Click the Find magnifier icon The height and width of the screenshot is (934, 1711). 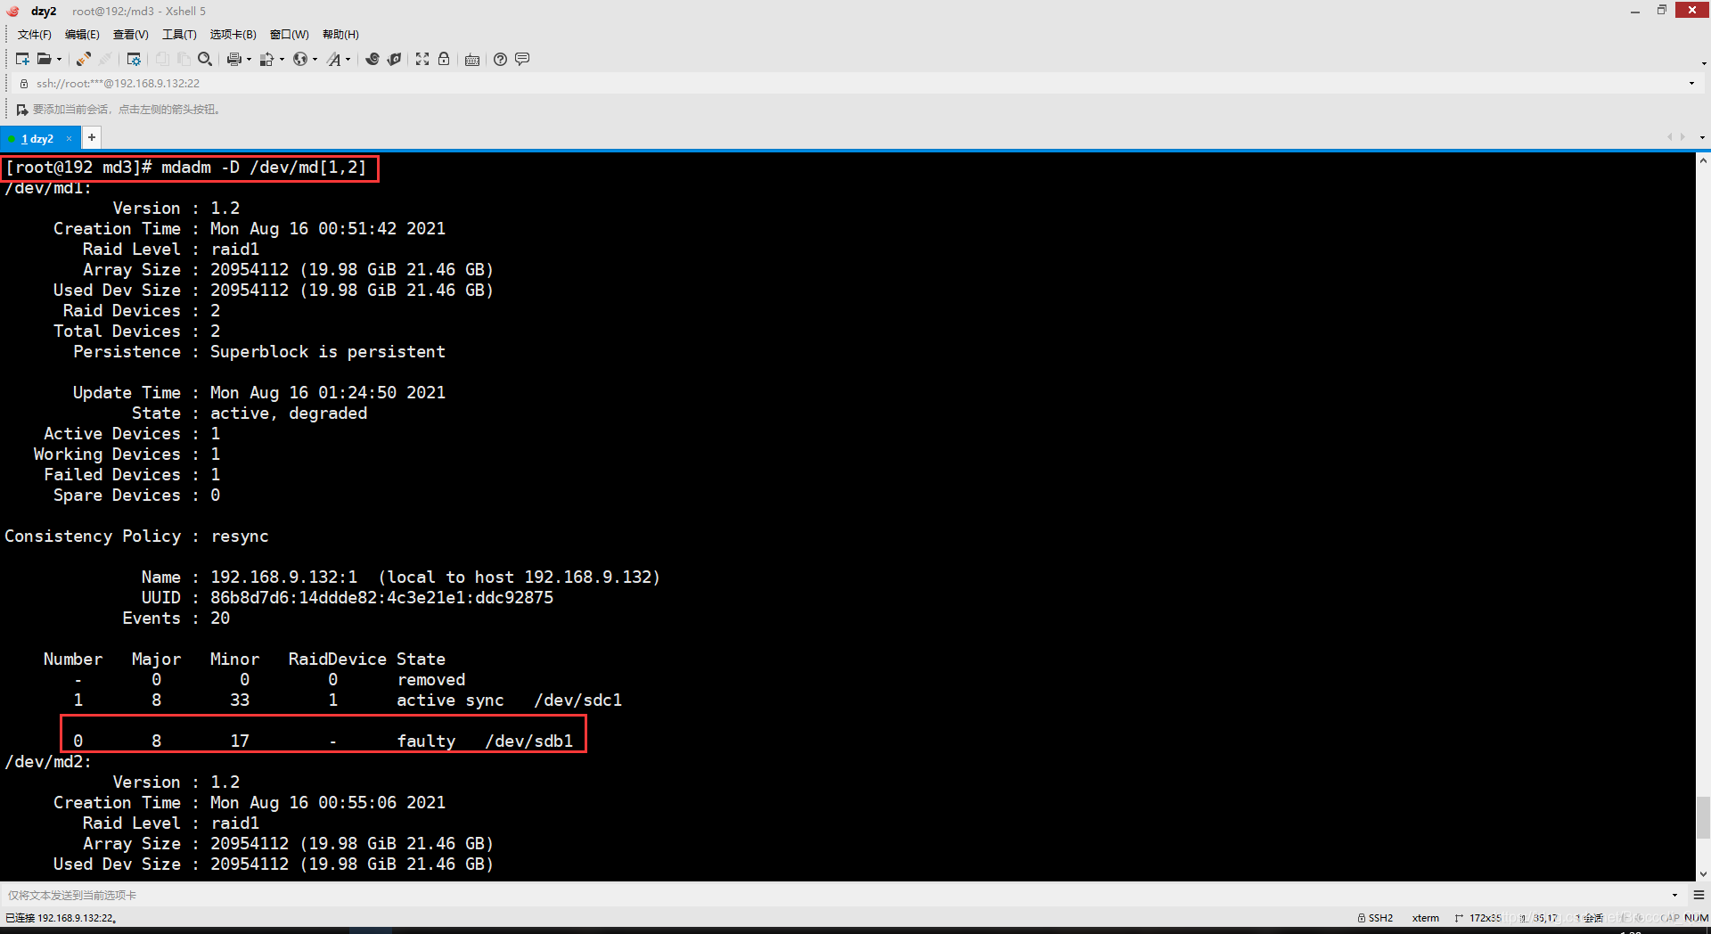click(205, 59)
